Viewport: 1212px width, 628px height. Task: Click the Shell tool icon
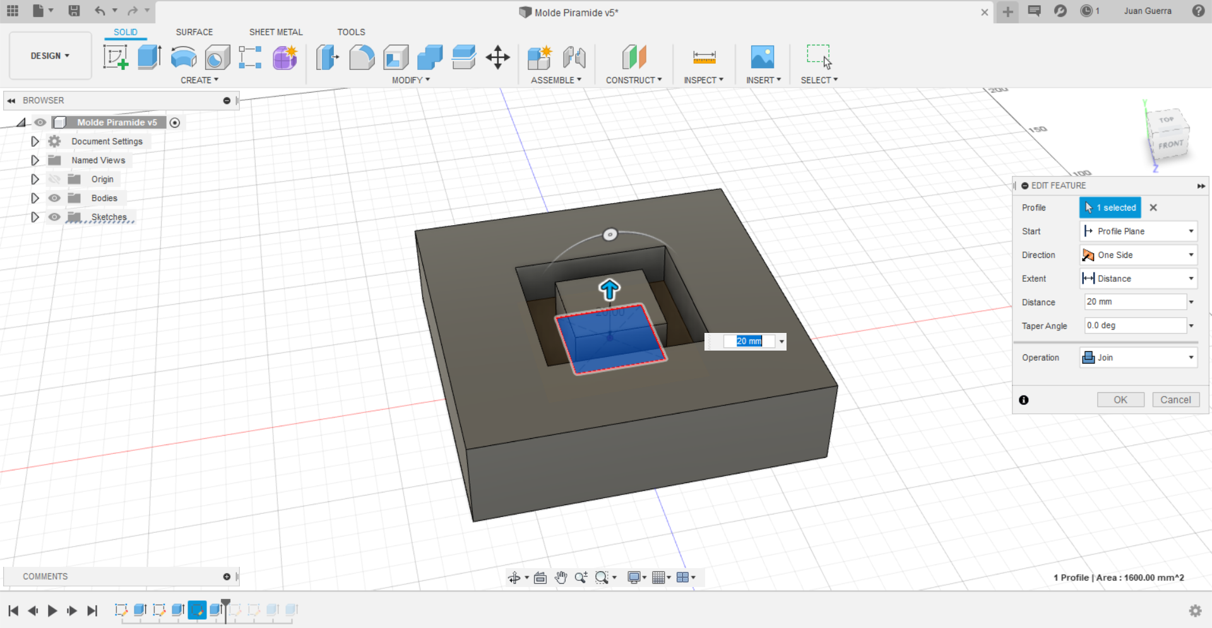[x=396, y=57]
